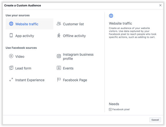Click the blue globe icon in details panel
The image size is (166, 127).
(x=111, y=16)
